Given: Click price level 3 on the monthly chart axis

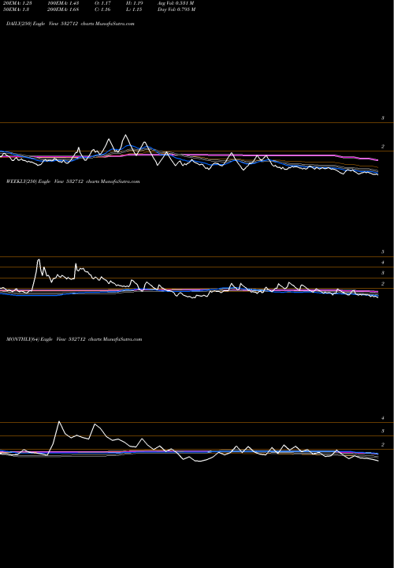Looking at the screenshot, I should (x=382, y=431).
